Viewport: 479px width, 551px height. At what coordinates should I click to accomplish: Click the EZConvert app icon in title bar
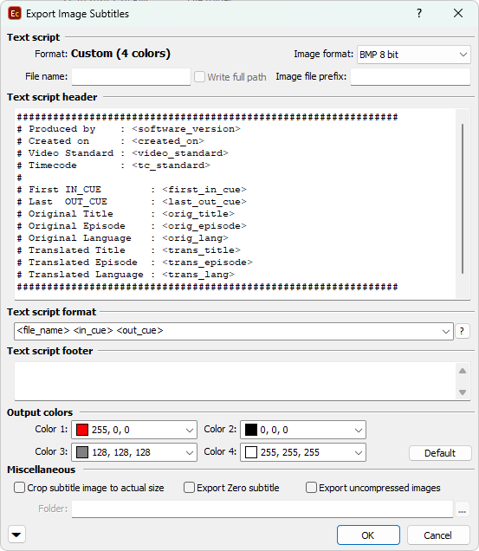point(15,14)
